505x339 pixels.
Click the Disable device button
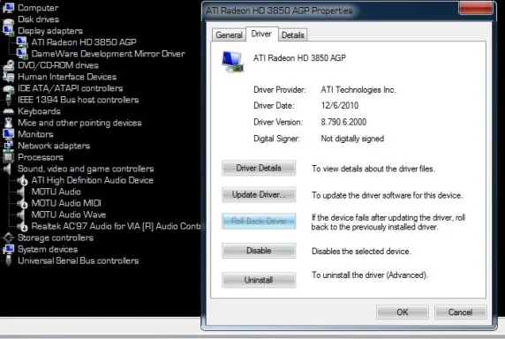pos(259,251)
